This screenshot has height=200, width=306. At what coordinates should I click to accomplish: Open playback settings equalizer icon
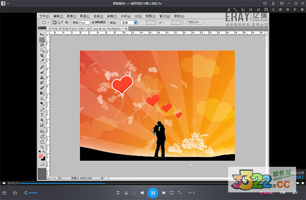tap(118, 193)
